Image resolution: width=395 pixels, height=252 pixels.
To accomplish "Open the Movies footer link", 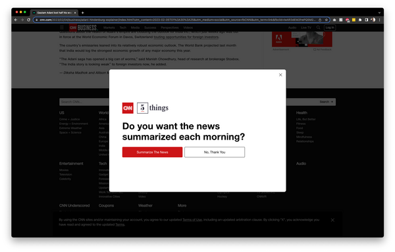I will 64,170.
